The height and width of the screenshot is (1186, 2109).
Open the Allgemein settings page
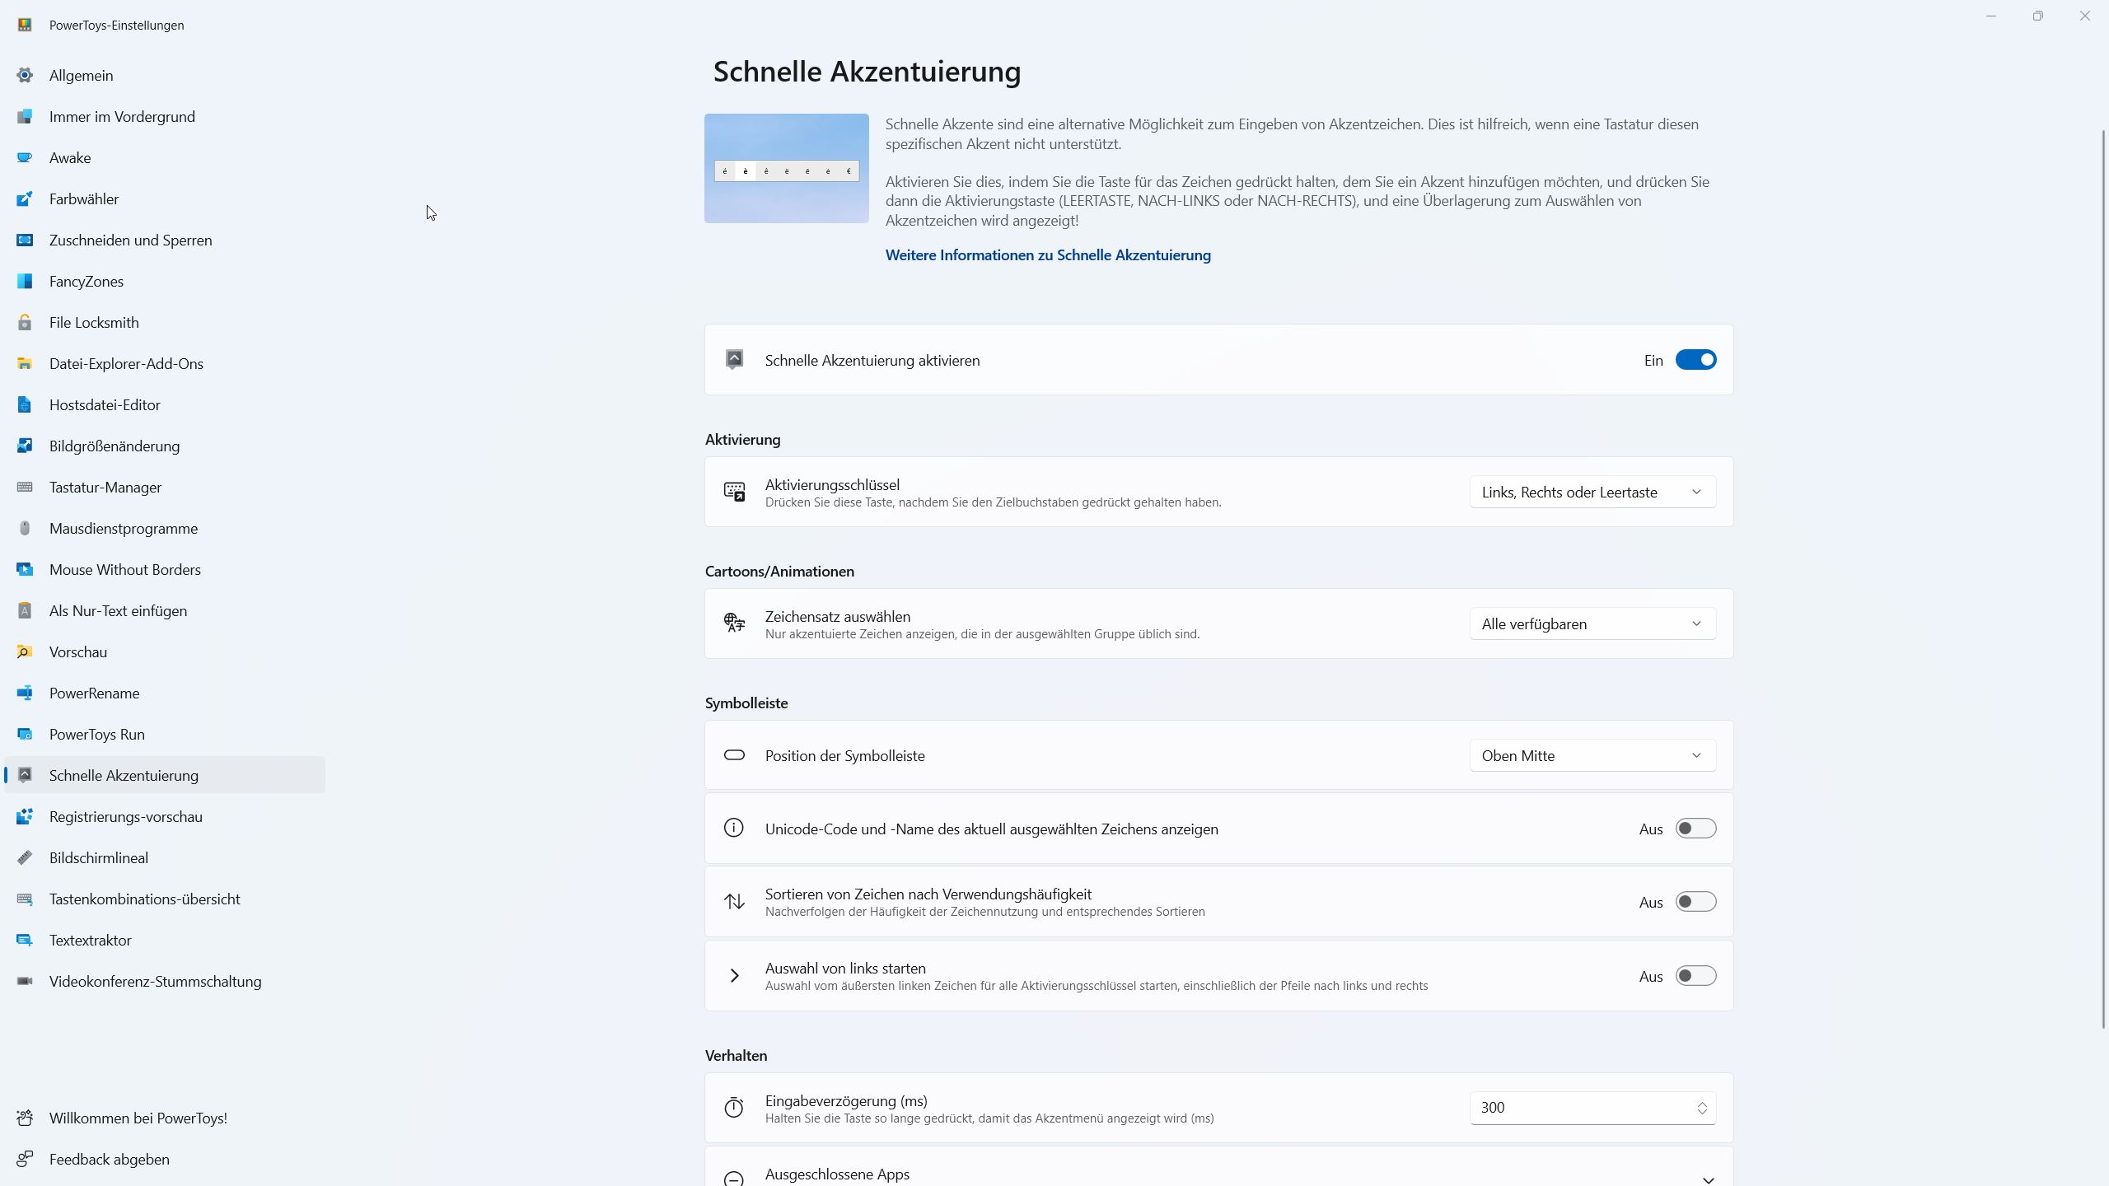click(81, 76)
